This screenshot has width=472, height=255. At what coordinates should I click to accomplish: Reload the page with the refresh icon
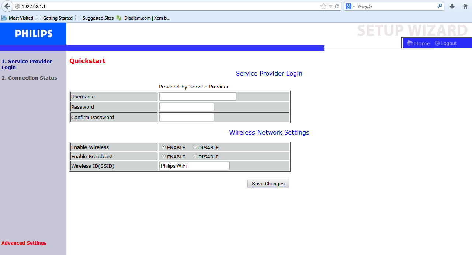[x=337, y=6]
